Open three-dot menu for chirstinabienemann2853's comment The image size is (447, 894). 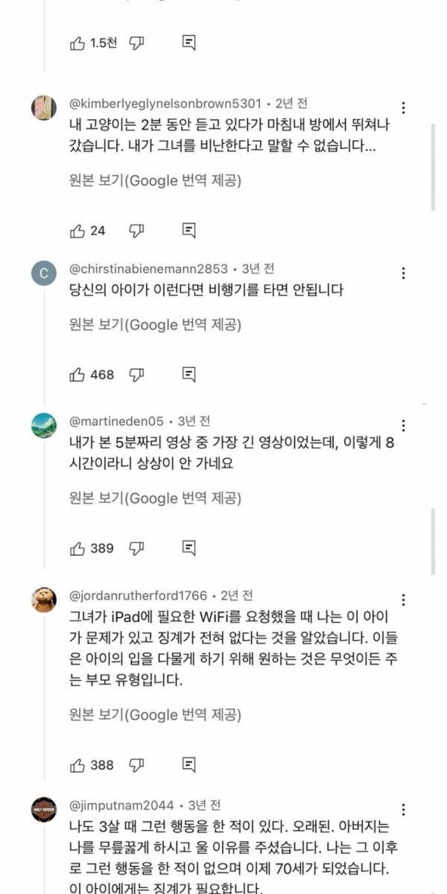click(403, 273)
